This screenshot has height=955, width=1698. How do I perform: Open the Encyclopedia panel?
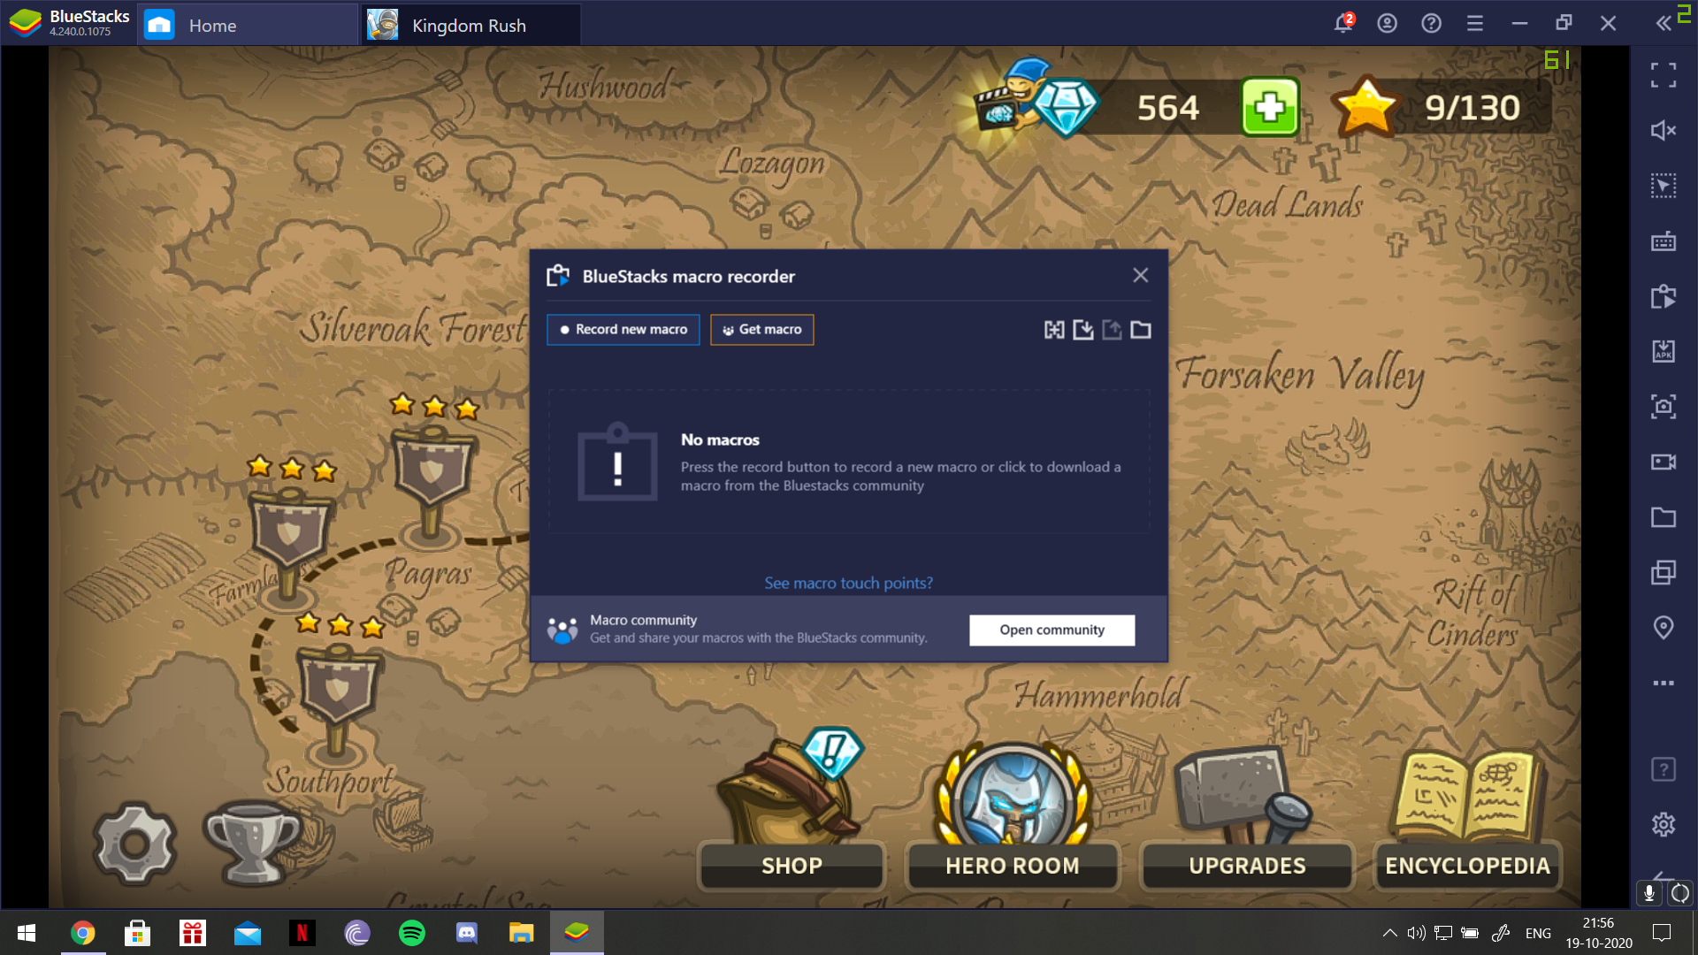pyautogui.click(x=1467, y=864)
